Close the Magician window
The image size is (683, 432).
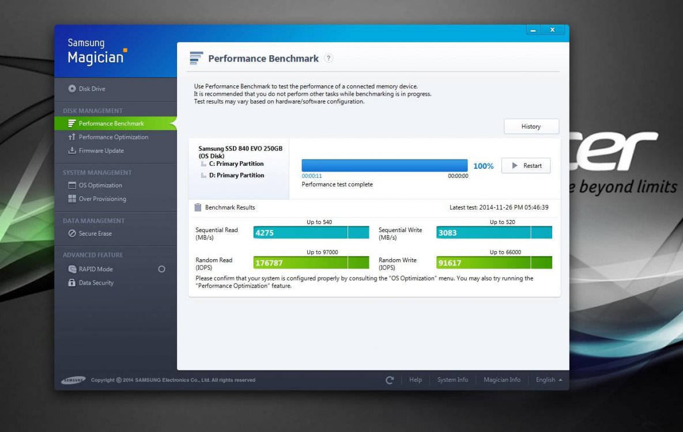[552, 30]
